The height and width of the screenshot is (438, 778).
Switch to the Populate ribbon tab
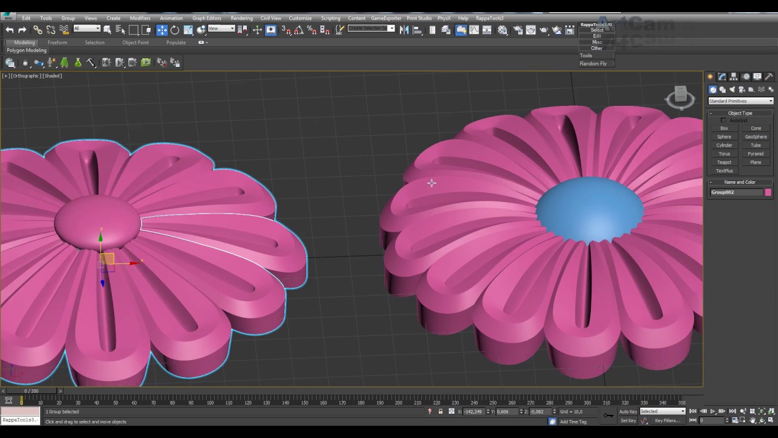(176, 43)
